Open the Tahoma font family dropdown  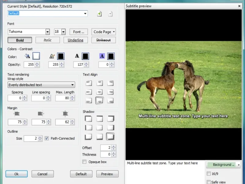point(47,32)
